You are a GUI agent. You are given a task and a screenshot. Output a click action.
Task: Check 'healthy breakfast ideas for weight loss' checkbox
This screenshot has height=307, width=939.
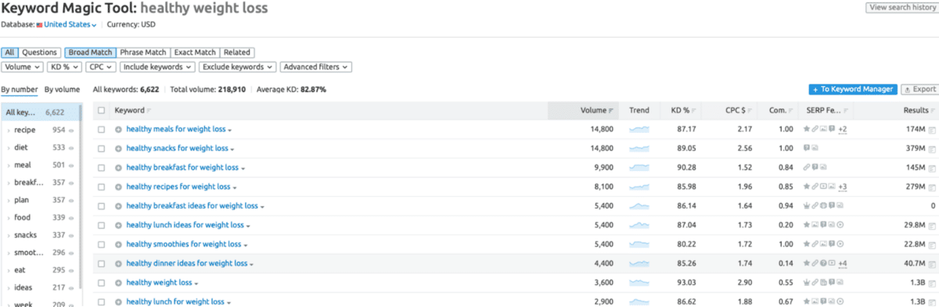click(101, 206)
